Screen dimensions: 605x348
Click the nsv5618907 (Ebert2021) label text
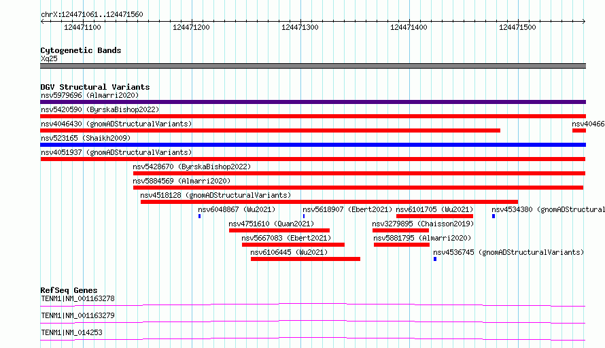click(347, 209)
